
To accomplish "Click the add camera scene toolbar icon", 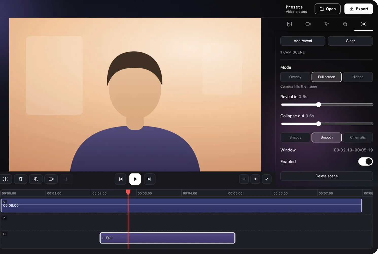I will point(51,179).
